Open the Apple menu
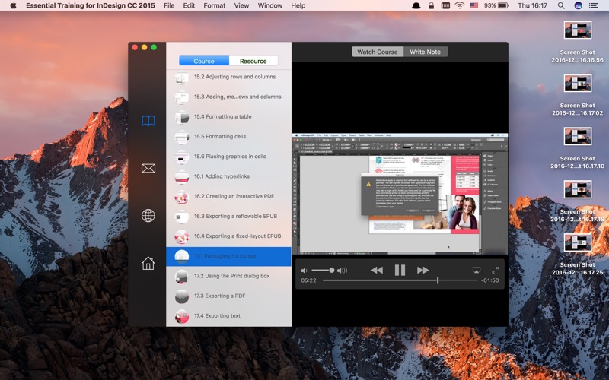609x380 pixels. tap(13, 5)
